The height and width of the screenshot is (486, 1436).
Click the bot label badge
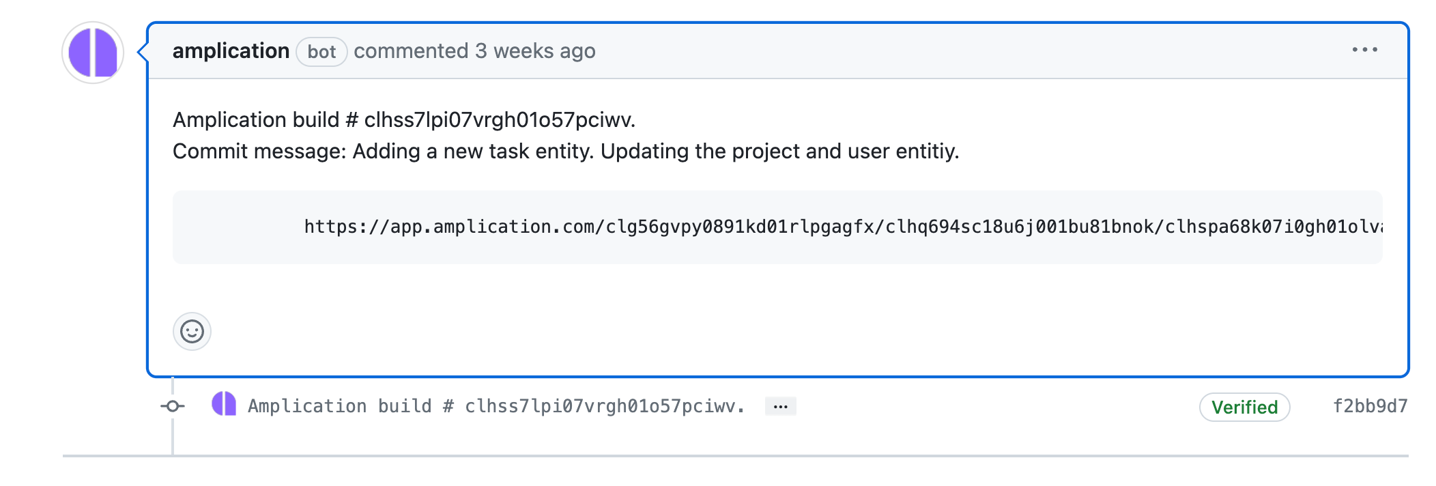click(x=321, y=52)
